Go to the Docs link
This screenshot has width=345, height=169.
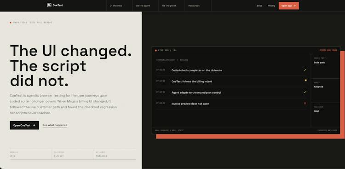click(259, 6)
